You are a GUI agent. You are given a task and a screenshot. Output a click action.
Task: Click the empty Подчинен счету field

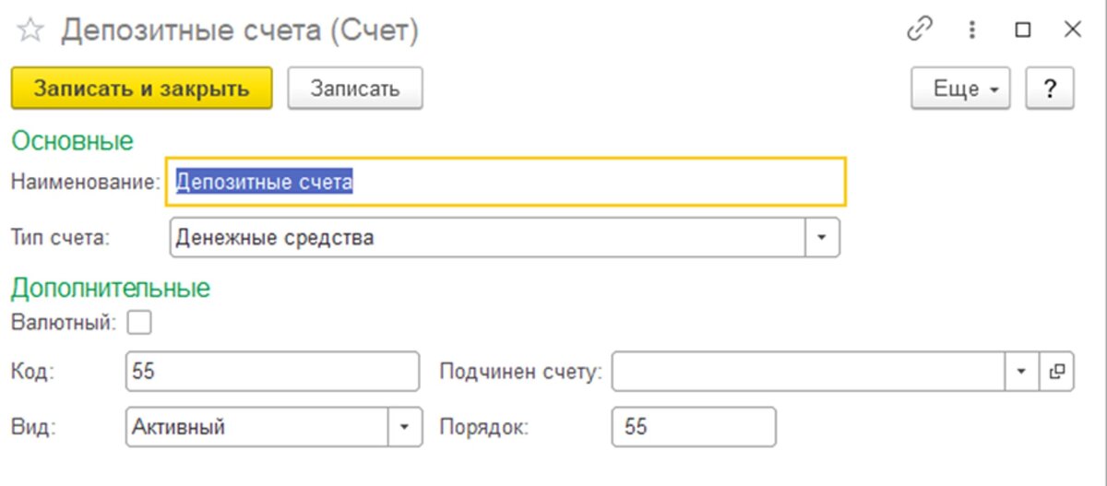pyautogui.click(x=807, y=372)
